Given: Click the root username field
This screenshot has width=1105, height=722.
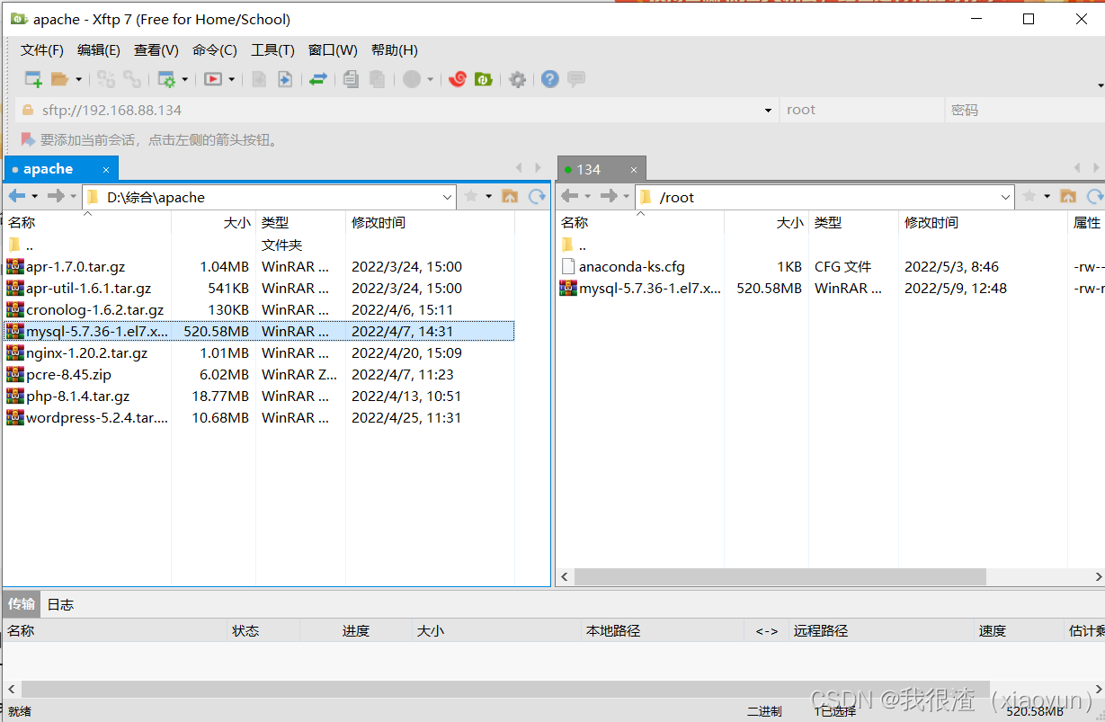Looking at the screenshot, I should coord(861,110).
